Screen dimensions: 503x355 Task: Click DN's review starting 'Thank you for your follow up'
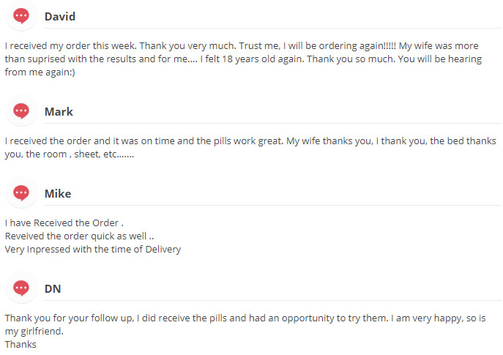click(x=245, y=331)
